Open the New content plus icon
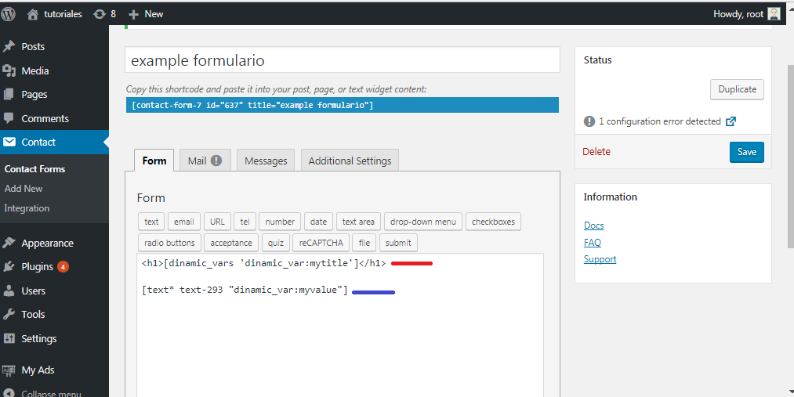The image size is (794, 397). pos(133,15)
